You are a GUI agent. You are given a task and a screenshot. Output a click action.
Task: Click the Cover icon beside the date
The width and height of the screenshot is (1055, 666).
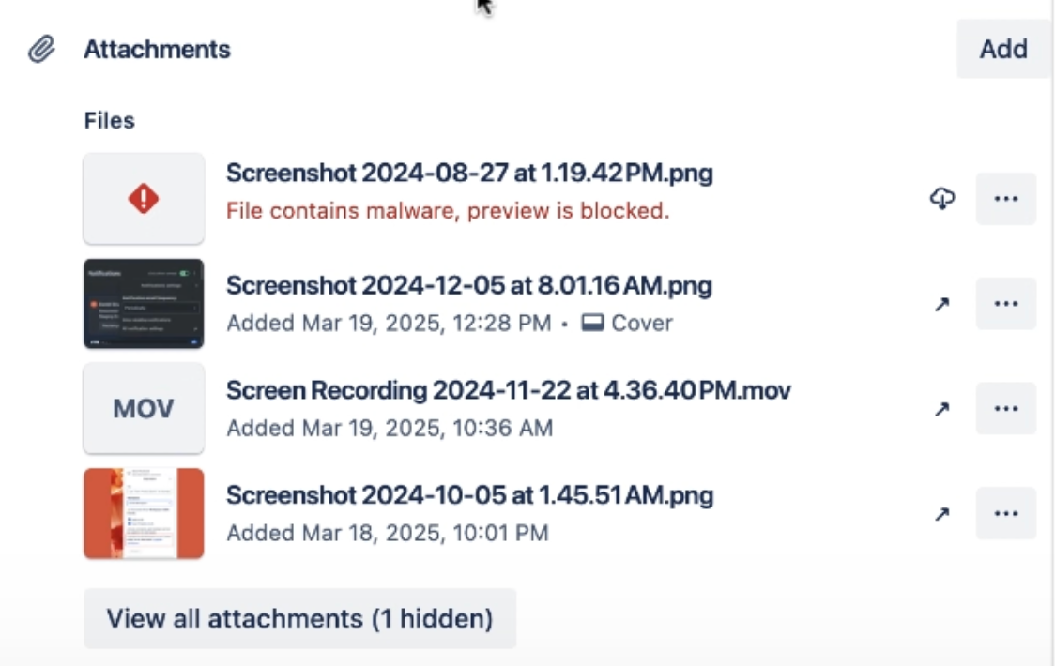click(591, 324)
